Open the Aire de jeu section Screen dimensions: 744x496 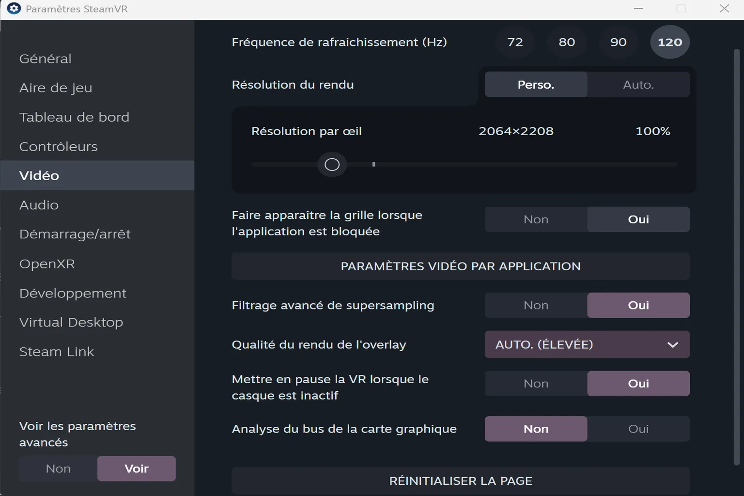tap(97, 88)
